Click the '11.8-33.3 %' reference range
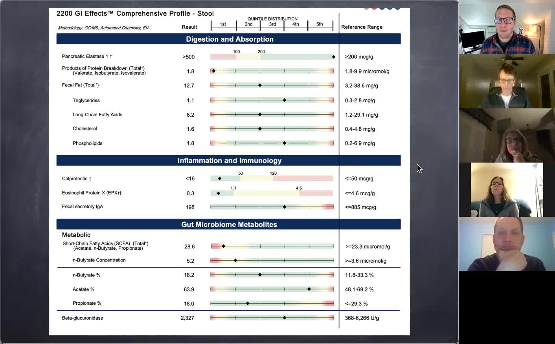 tap(359, 275)
